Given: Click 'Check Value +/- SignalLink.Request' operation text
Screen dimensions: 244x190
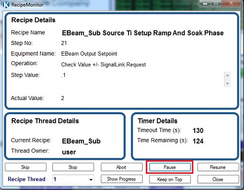Looking at the screenshot, I should pos(103,65).
